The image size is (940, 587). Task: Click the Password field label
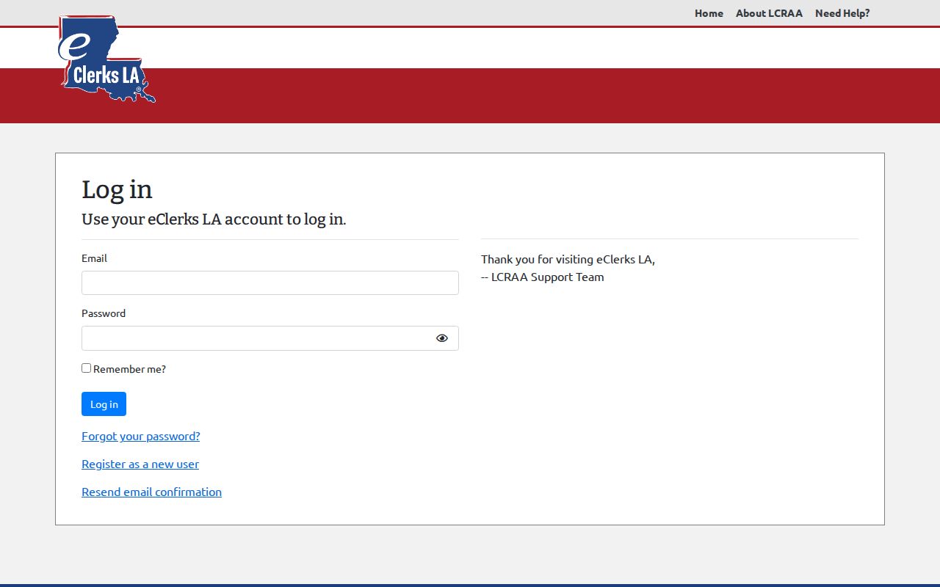click(x=104, y=313)
